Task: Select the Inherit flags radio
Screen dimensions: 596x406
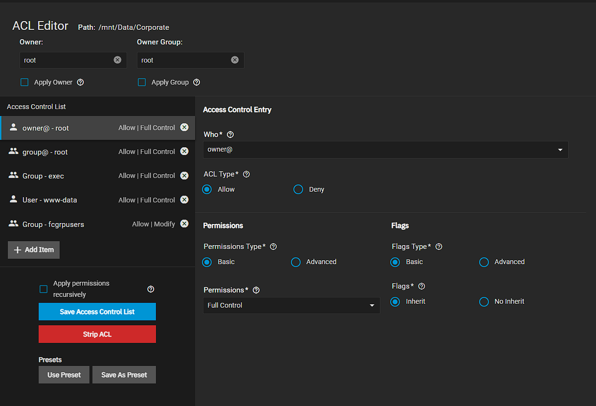Action: (x=395, y=301)
